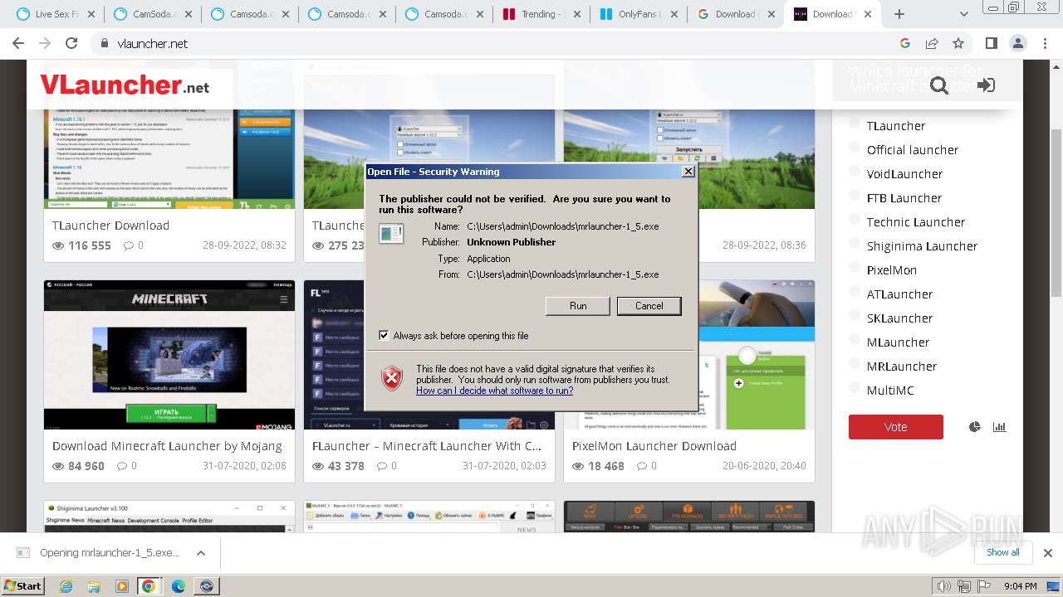Bookmark this page with the star icon

958,44
